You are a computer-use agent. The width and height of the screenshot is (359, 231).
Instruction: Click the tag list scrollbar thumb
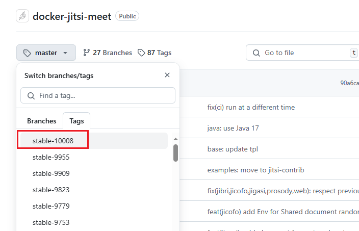[x=175, y=153]
